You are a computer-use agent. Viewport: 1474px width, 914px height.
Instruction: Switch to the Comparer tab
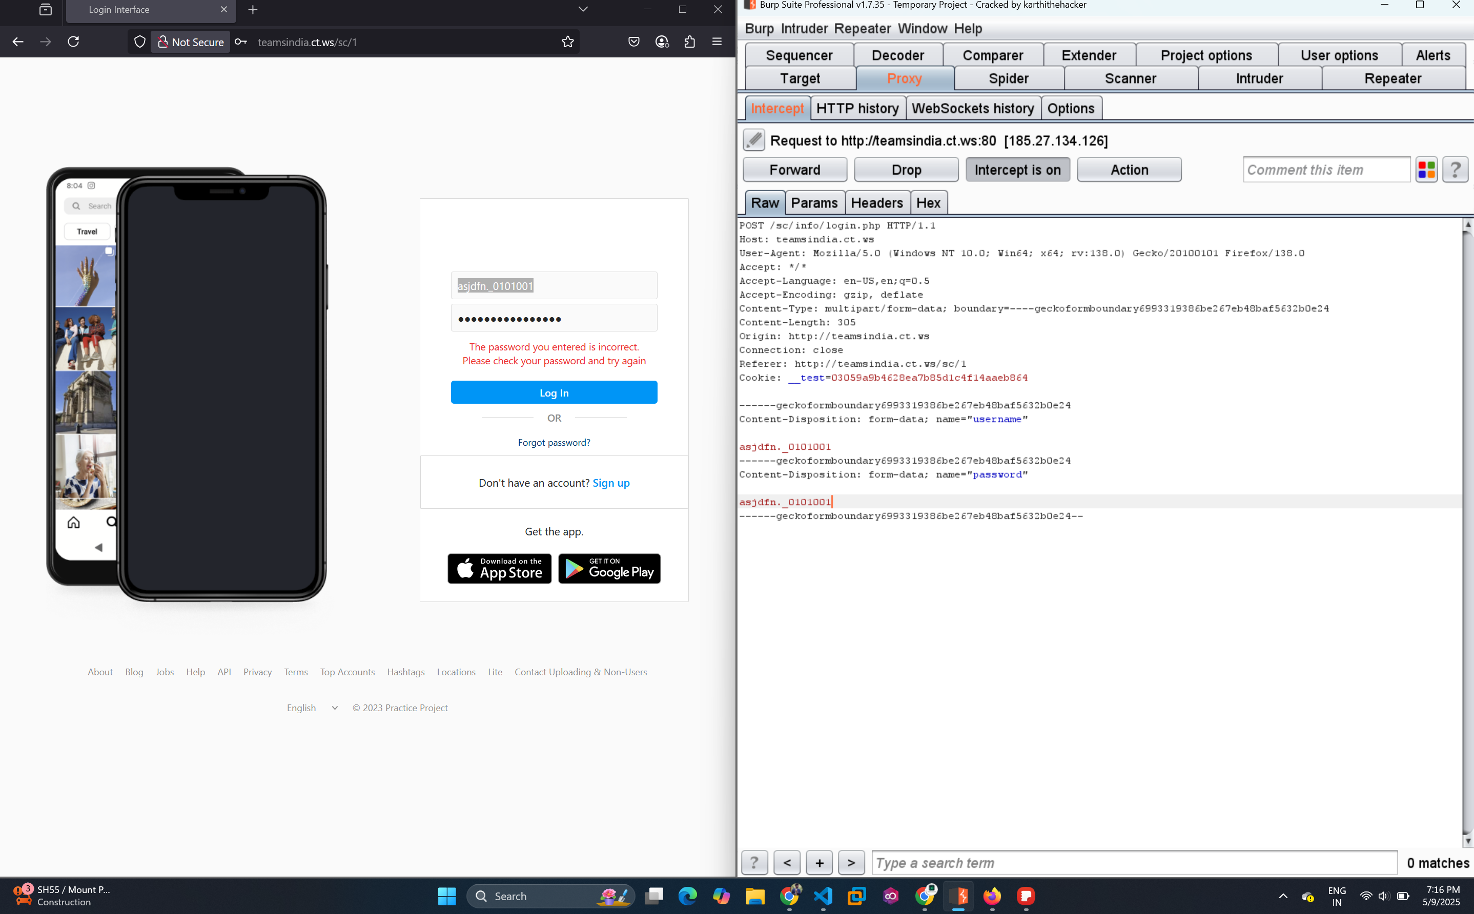993,55
